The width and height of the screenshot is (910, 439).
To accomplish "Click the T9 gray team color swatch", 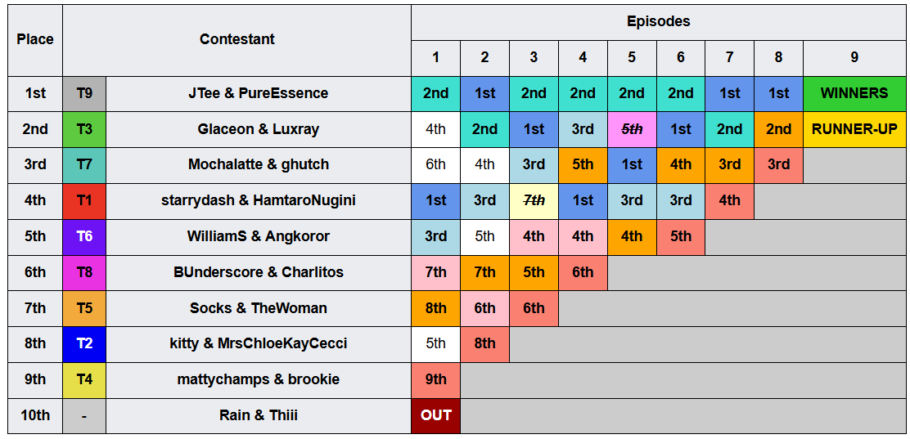I will [x=84, y=93].
